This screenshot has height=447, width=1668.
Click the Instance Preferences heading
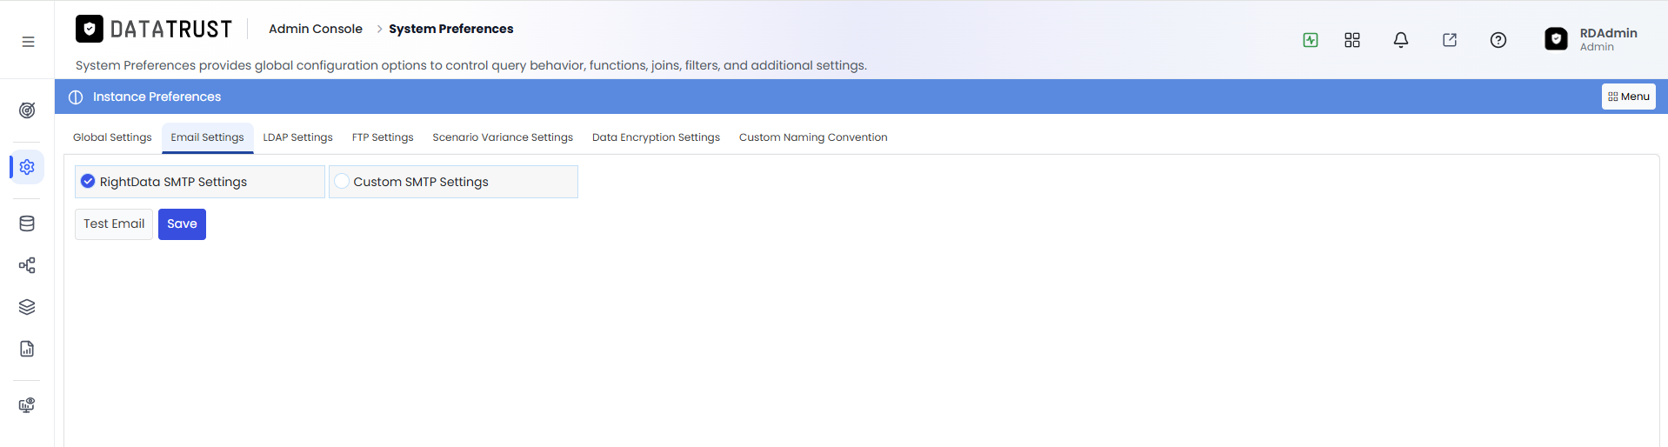(x=157, y=97)
